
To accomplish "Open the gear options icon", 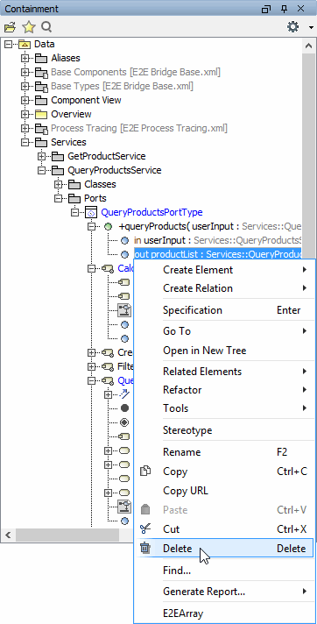I will coord(293,27).
